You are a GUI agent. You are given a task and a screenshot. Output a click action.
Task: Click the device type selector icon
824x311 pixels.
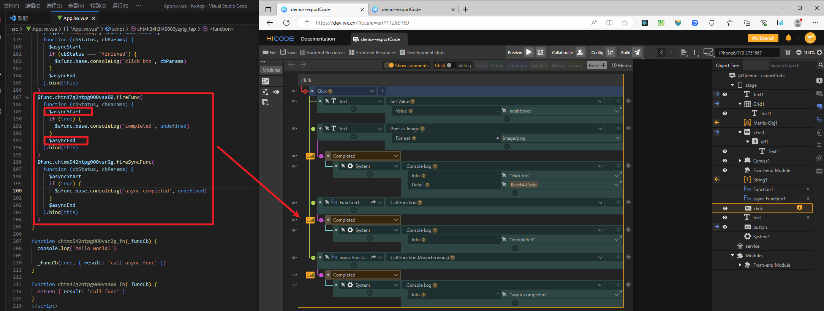click(x=708, y=52)
